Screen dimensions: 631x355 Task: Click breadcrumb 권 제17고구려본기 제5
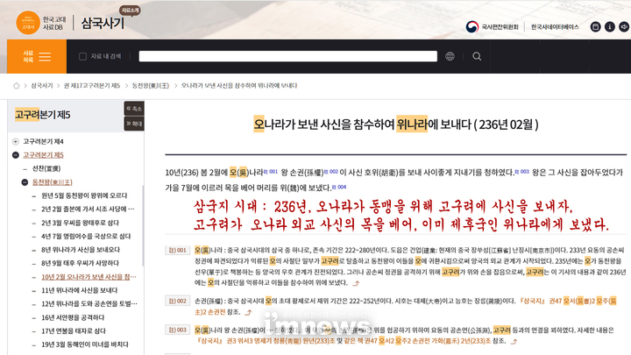91,86
